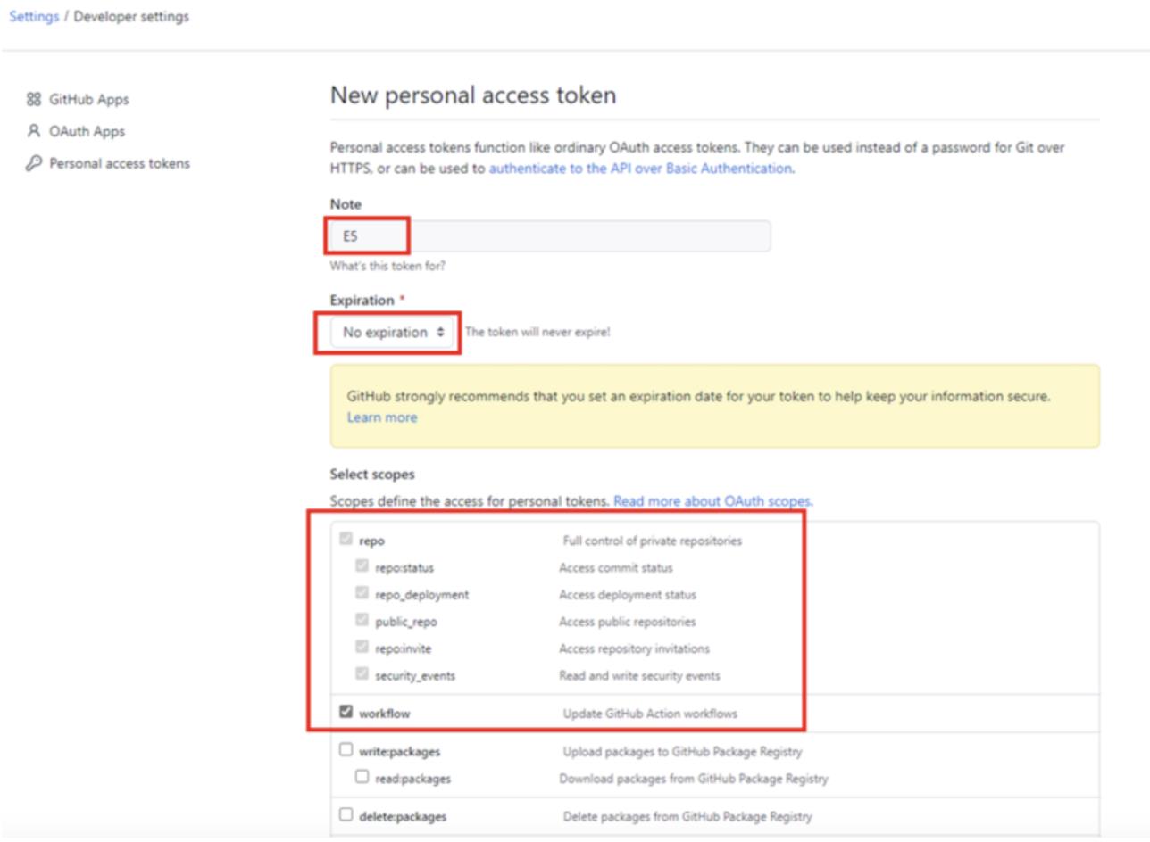Go to Settings via the breadcrumb link

click(x=34, y=17)
